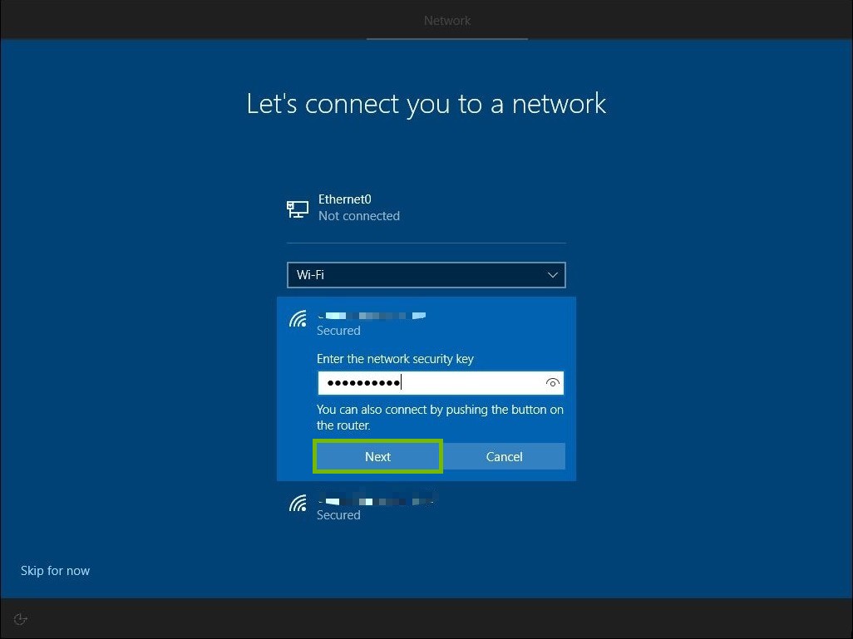
Task: Click 'Skip for now' link
Action: click(x=55, y=571)
